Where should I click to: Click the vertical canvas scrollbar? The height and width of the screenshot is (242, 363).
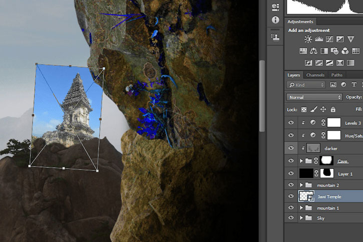[x=262, y=96]
